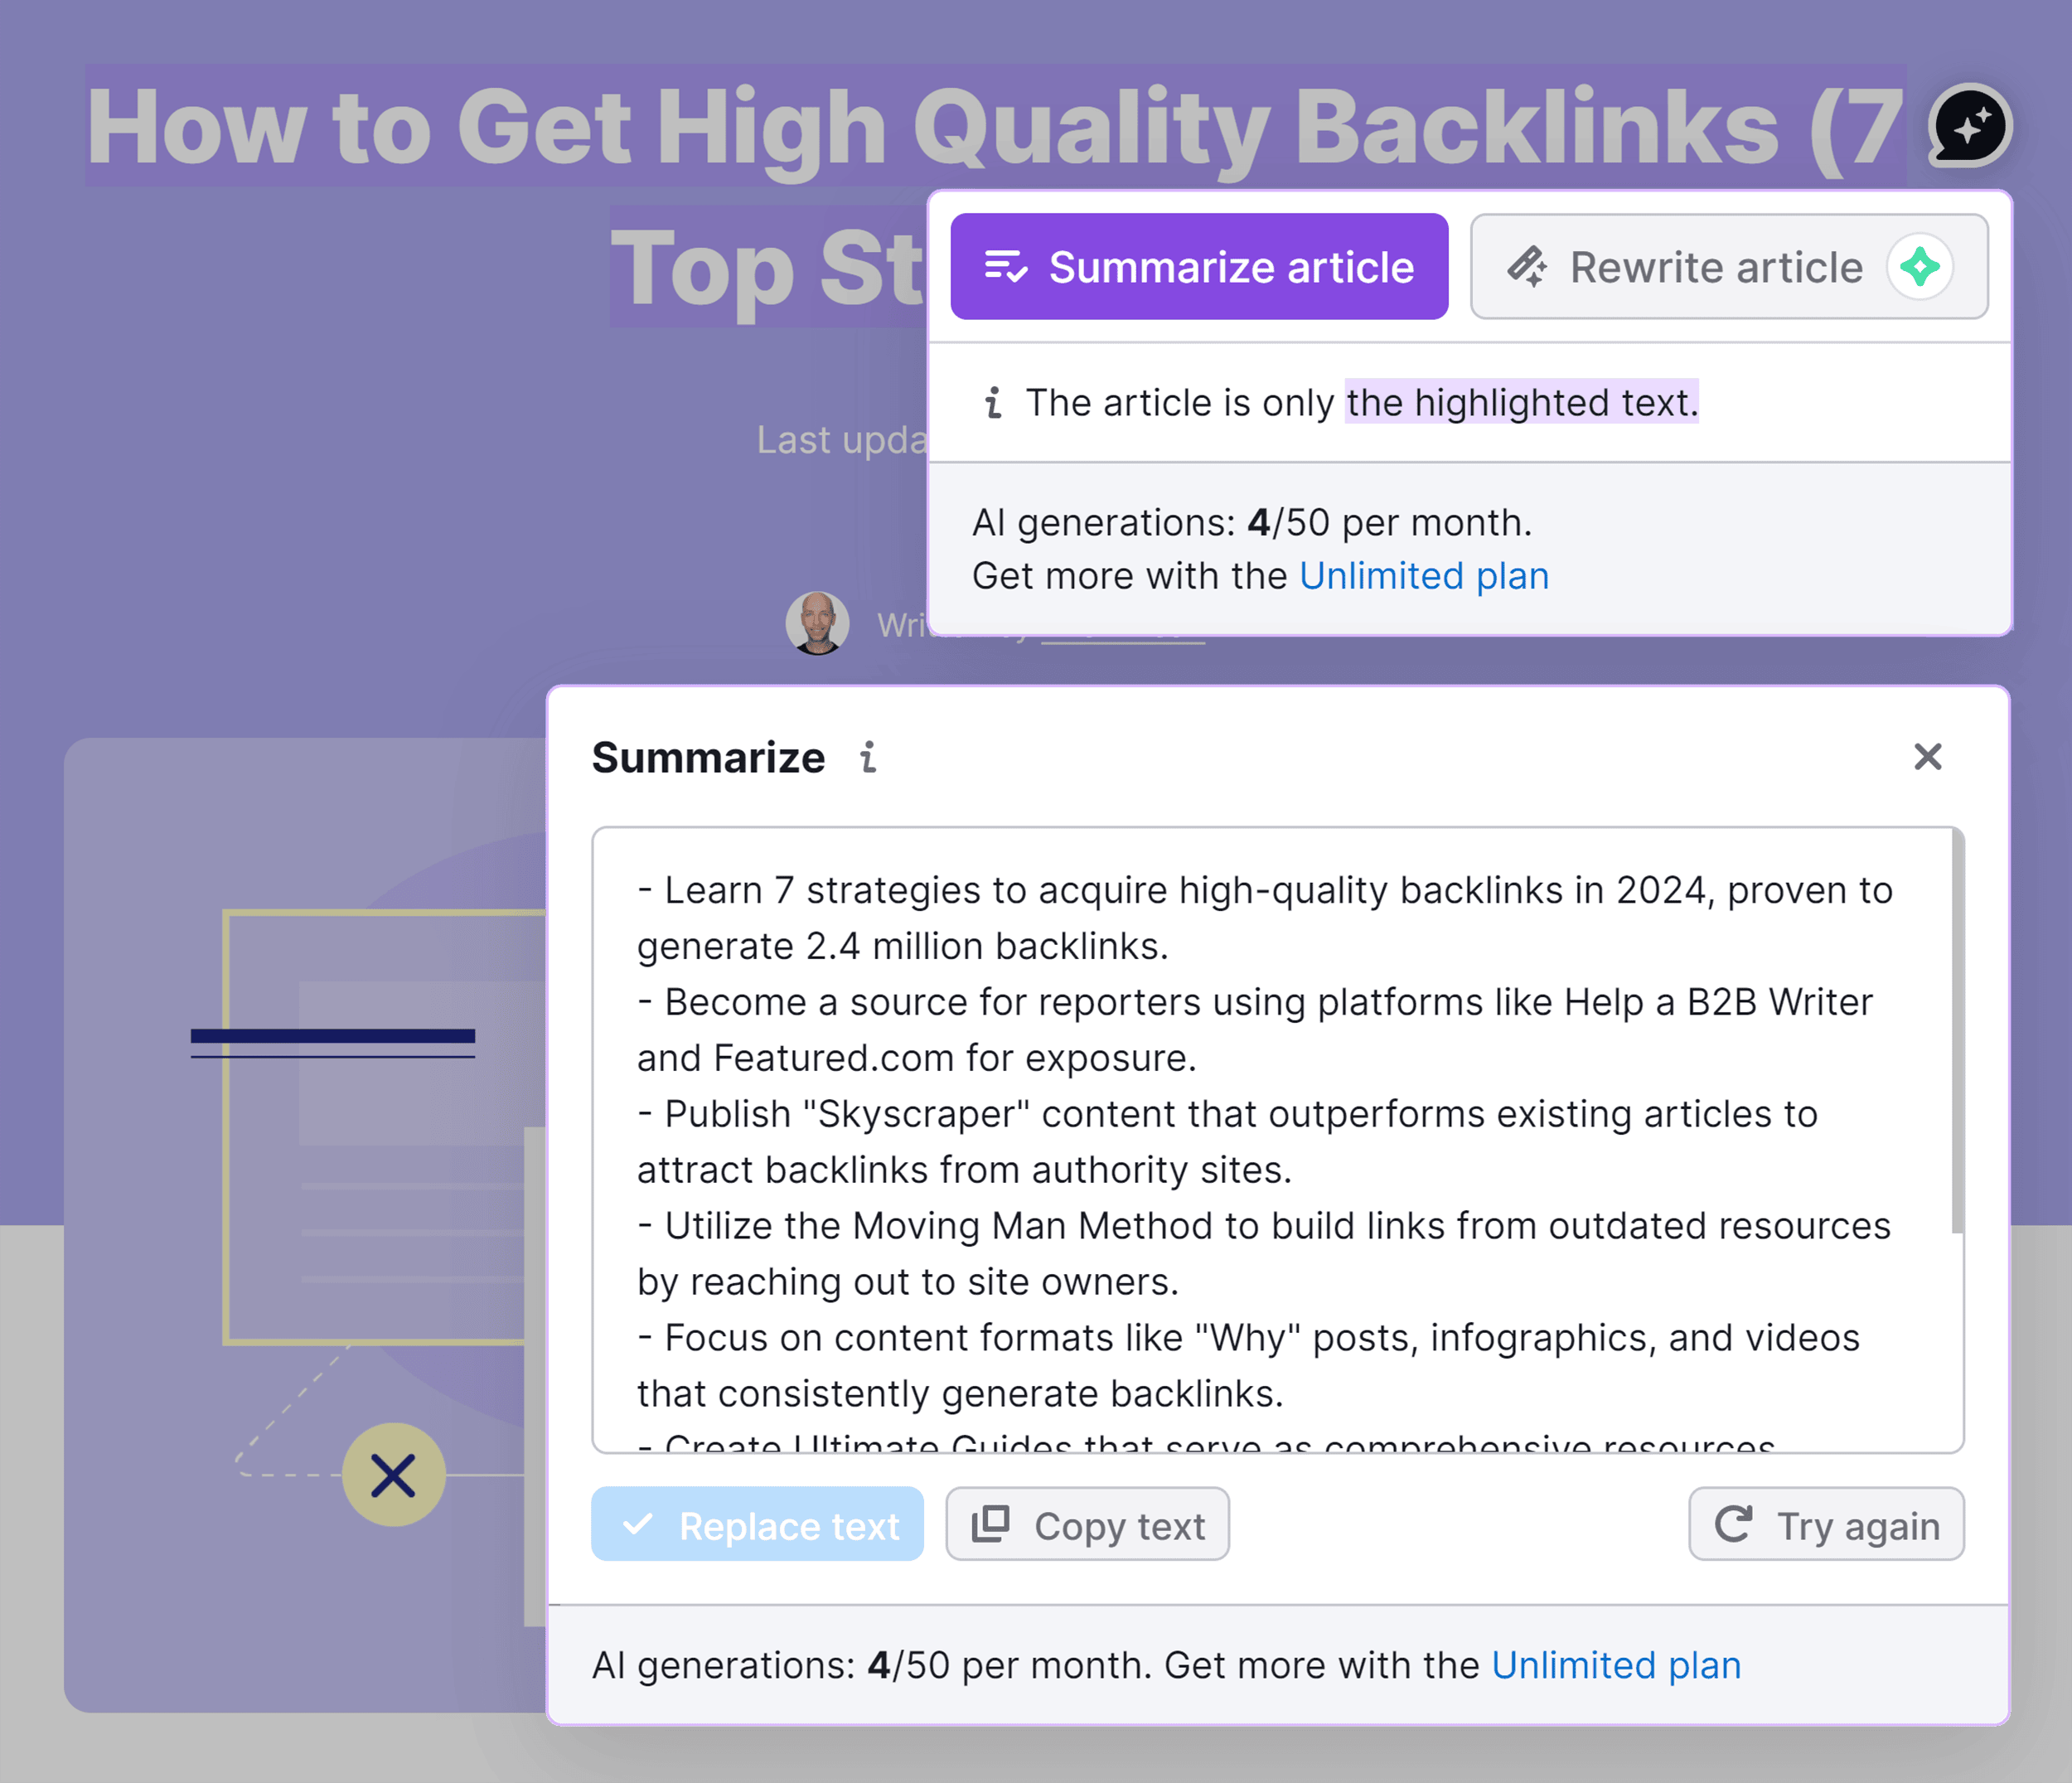
Task: Select the Summarize article tab
Action: tap(1198, 268)
